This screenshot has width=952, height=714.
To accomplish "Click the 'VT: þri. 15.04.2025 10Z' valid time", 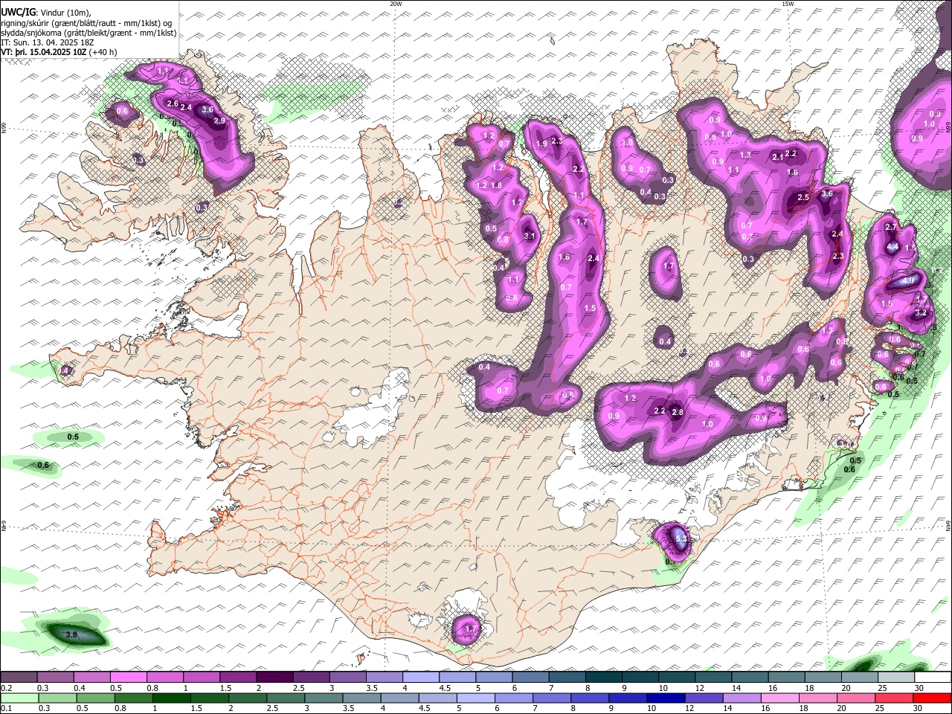I will coord(43,52).
